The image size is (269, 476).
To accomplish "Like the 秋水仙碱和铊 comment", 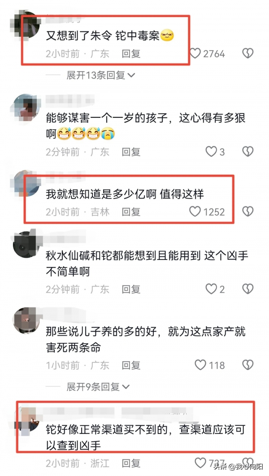I will [211, 289].
